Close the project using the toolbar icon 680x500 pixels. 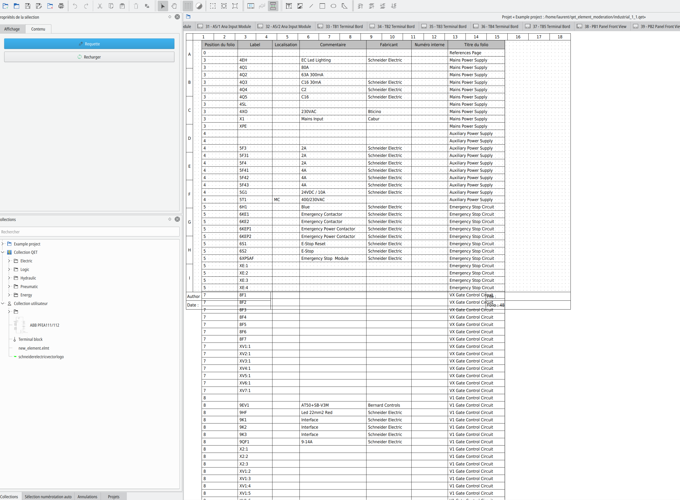[x=50, y=6]
